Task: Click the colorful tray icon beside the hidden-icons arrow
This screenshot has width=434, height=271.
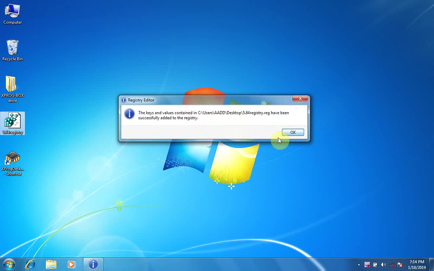Action: coord(367,265)
